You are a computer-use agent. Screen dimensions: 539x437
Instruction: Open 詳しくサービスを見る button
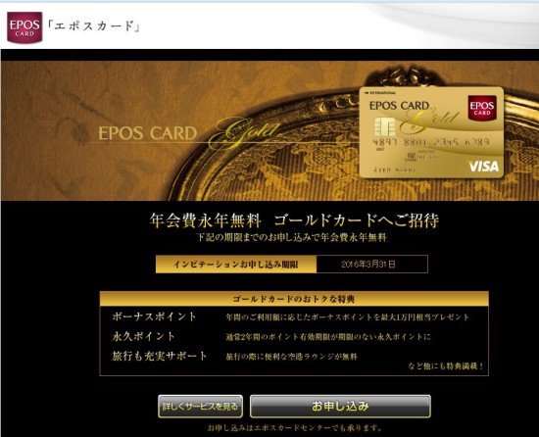[200, 407]
